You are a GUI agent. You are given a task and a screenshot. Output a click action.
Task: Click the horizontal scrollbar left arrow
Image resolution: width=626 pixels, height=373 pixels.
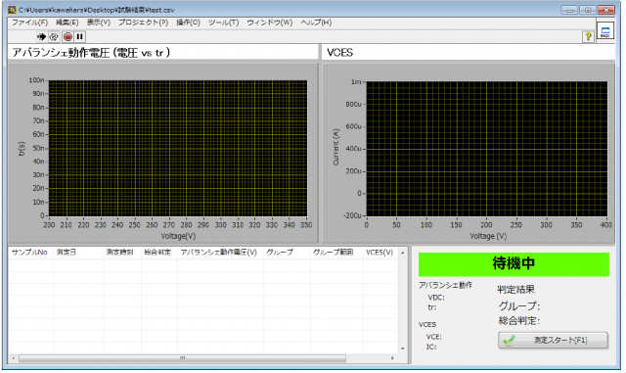point(13,358)
